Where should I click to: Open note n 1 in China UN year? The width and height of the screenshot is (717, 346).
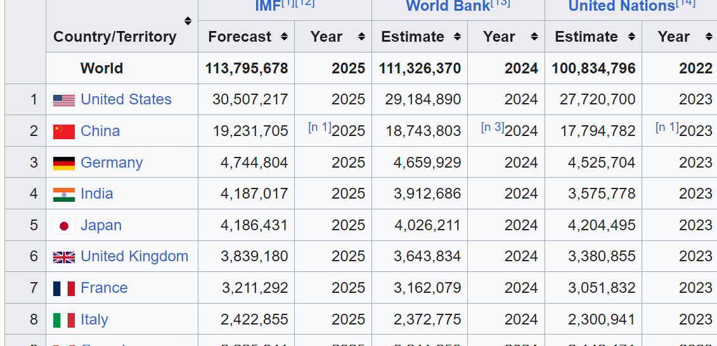pyautogui.click(x=667, y=127)
